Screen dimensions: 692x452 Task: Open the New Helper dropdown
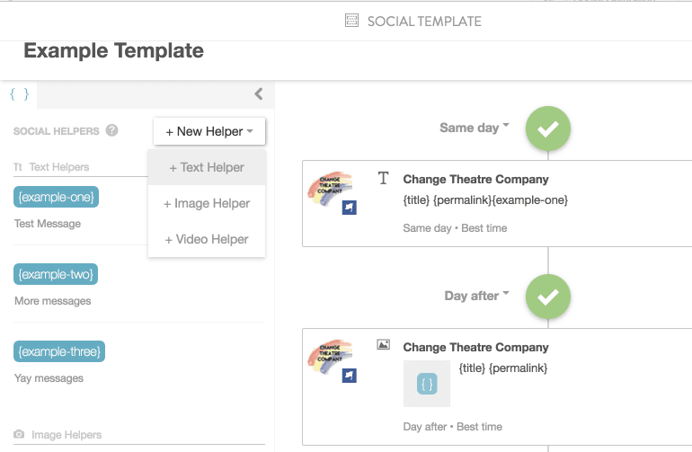(209, 131)
